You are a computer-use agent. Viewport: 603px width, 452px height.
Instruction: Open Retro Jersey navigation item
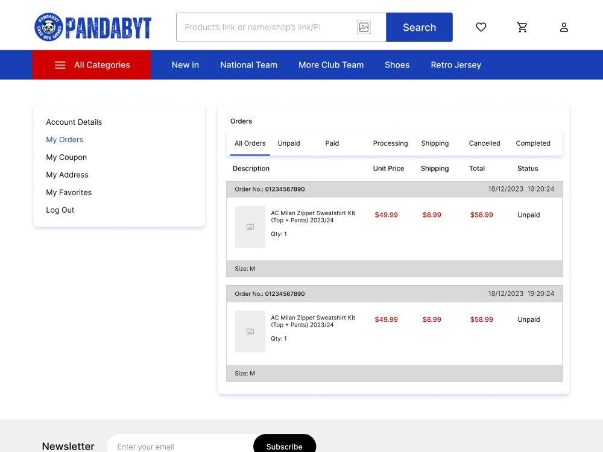456,65
